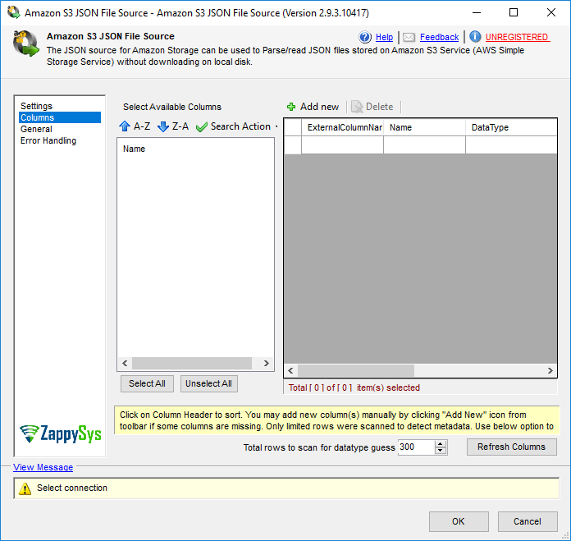Click the Name header in available columns list
This screenshot has width=571, height=541.
click(134, 149)
